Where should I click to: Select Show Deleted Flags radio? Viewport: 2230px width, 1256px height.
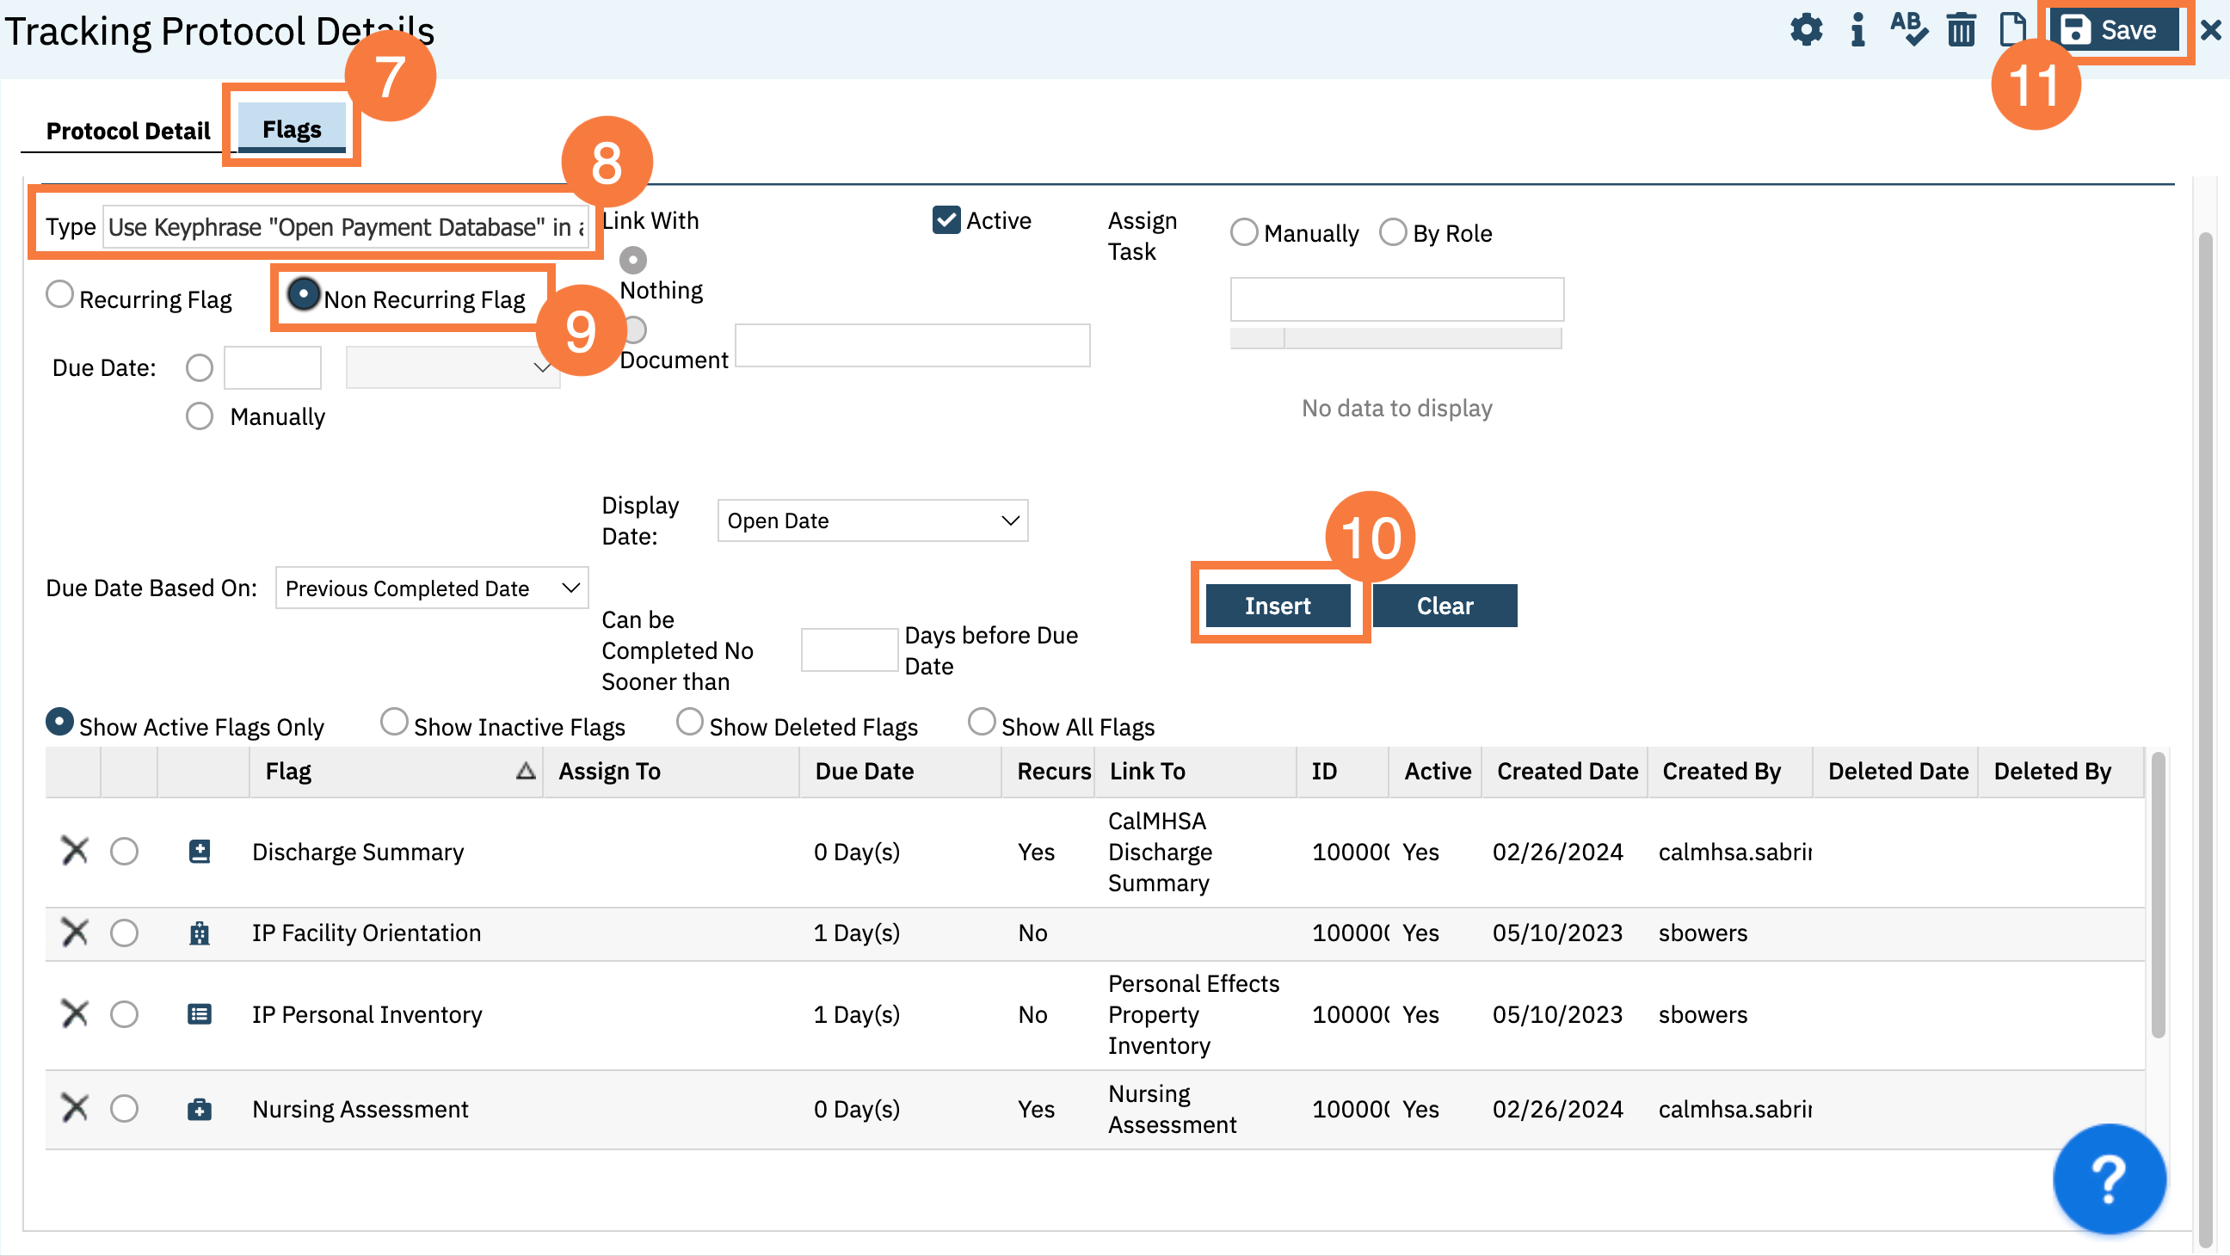(689, 722)
